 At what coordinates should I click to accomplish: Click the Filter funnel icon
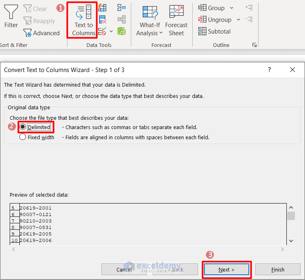(11, 12)
